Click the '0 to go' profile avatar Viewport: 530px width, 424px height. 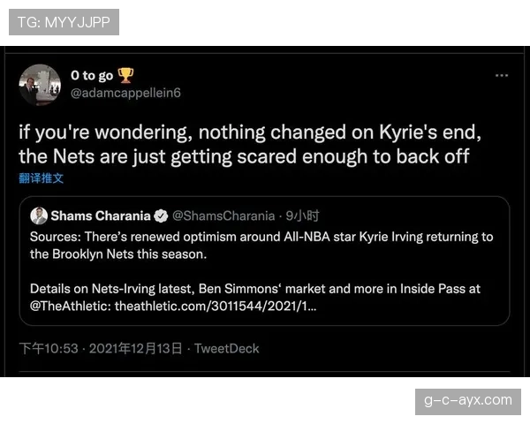click(40, 84)
